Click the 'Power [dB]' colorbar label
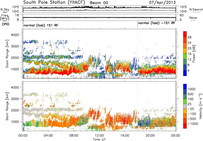The image size is (203, 141). (x=194, y=54)
